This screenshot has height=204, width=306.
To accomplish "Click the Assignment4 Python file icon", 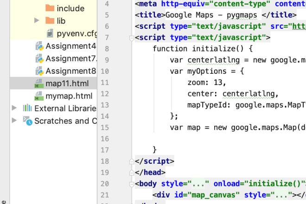I will 39,46.
